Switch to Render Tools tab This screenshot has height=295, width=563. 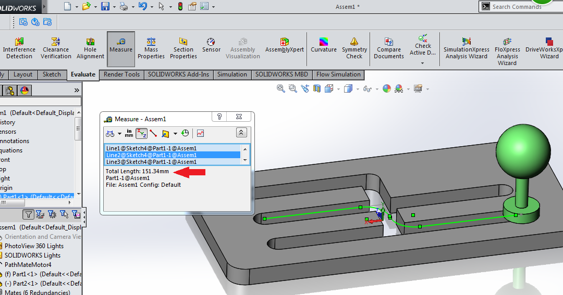(121, 74)
